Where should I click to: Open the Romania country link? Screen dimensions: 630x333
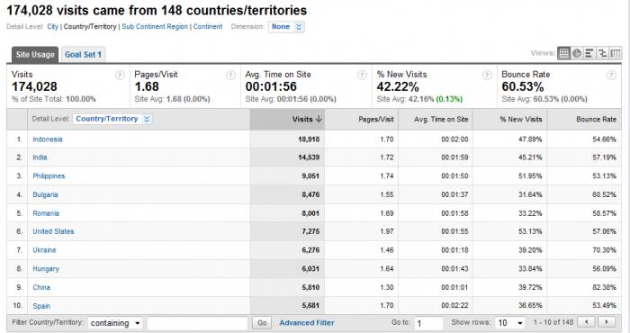coord(46,213)
